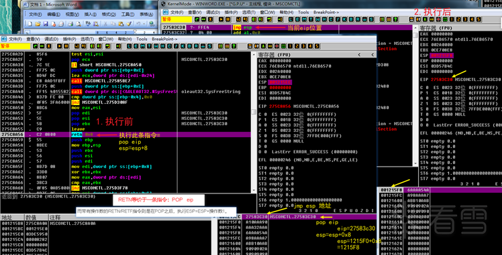Open Tools menu in front debugger
This screenshot has height=255, width=502.
click(x=142, y=39)
